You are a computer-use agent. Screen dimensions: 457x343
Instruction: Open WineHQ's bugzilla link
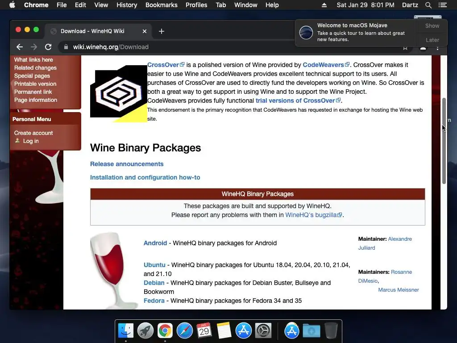tap(314, 215)
